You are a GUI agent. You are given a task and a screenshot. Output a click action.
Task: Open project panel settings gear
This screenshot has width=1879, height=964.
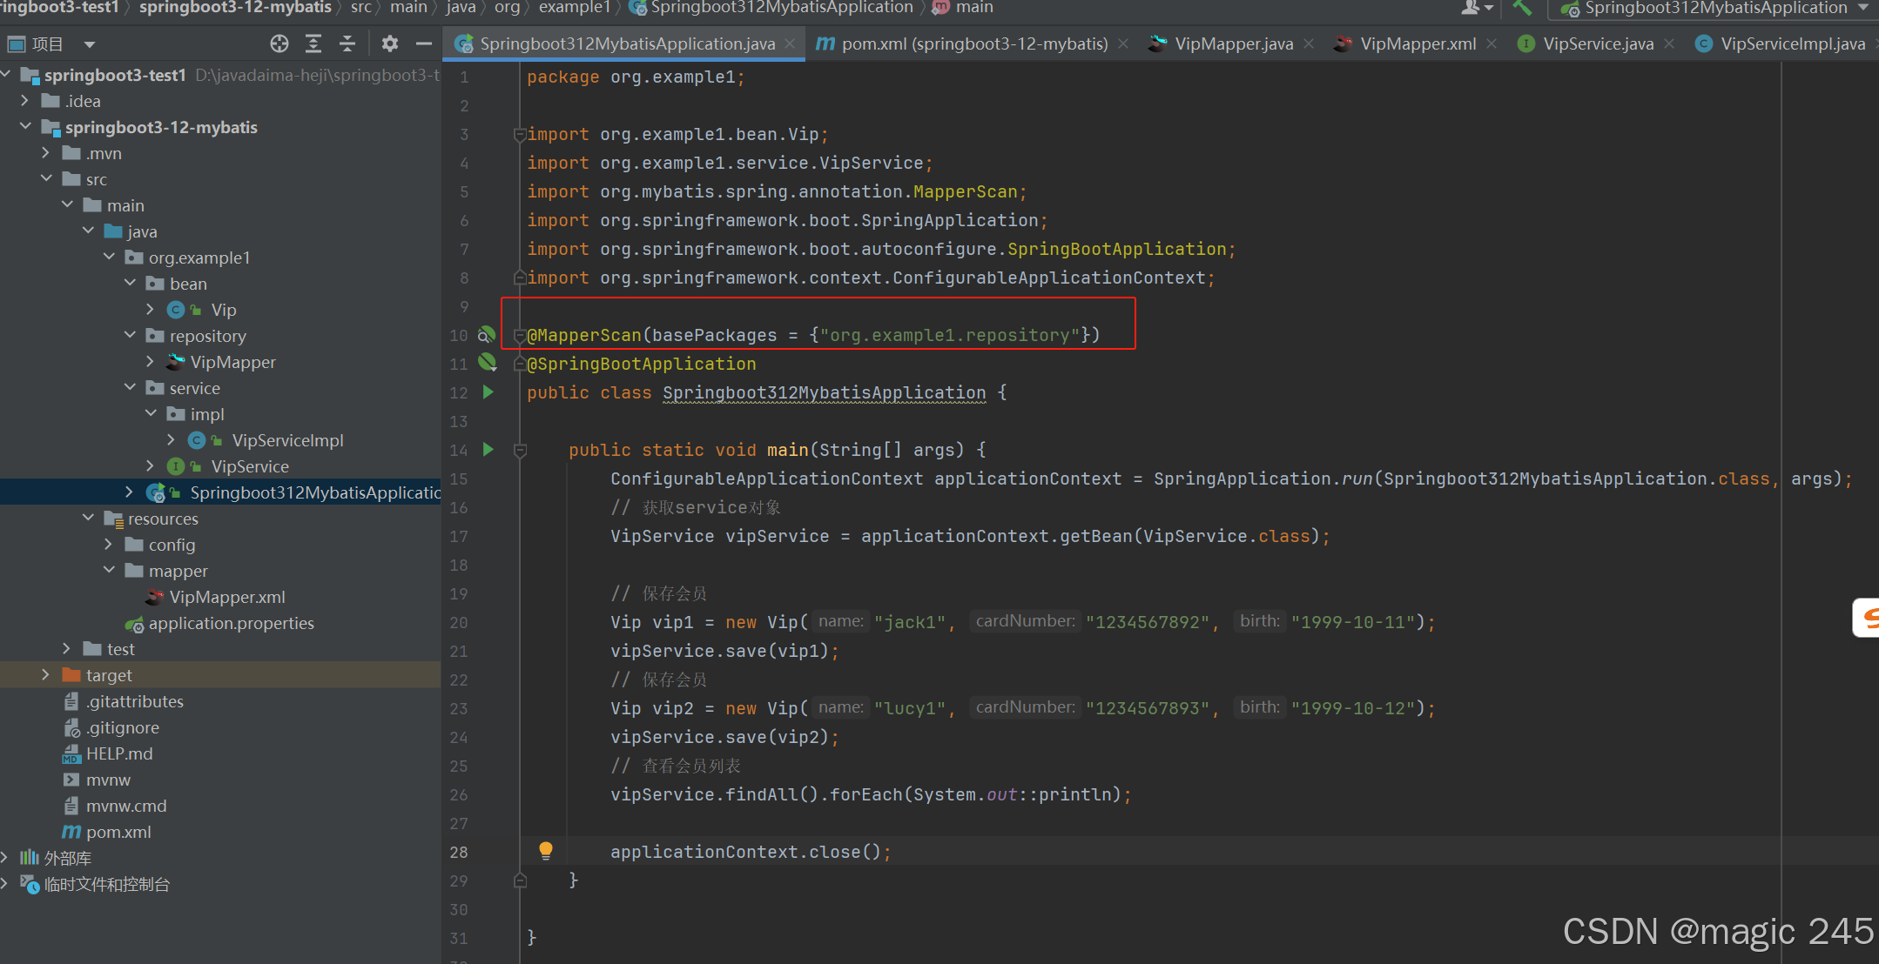click(x=389, y=44)
